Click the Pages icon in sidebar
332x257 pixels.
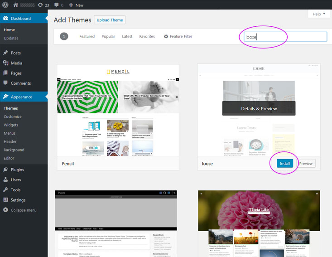tap(6, 73)
